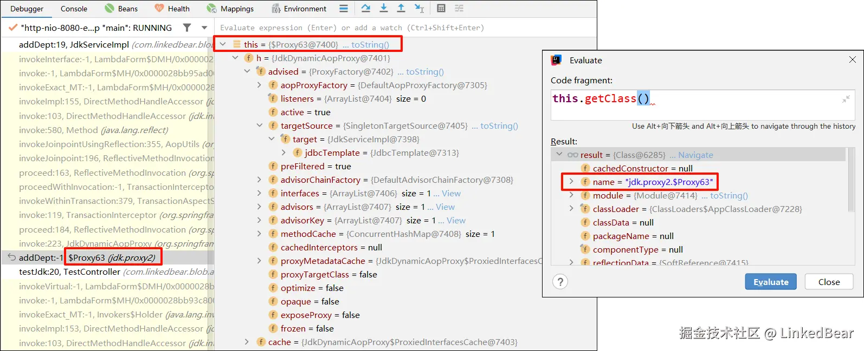Click the Show Execution Point icon

344,9
